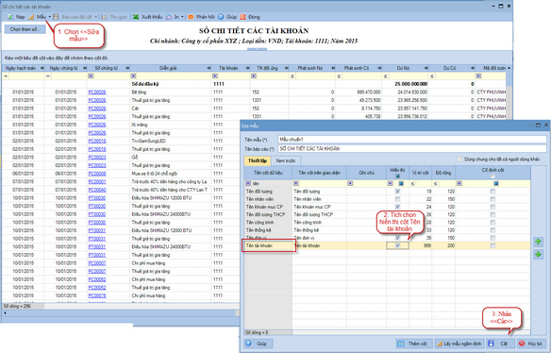The width and height of the screenshot is (551, 353).
Task: Click the Vị trí cột column header
Action: coord(420,173)
